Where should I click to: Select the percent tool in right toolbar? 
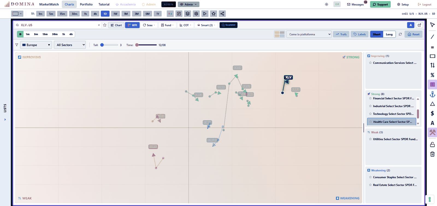coord(432,75)
